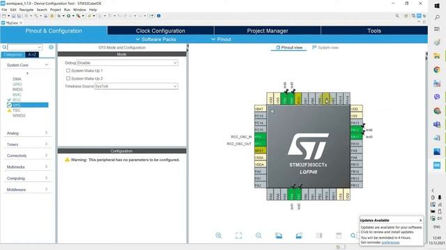Open the Debug mode dropdown
This screenshot has height=250, width=446.
(x=127, y=62)
